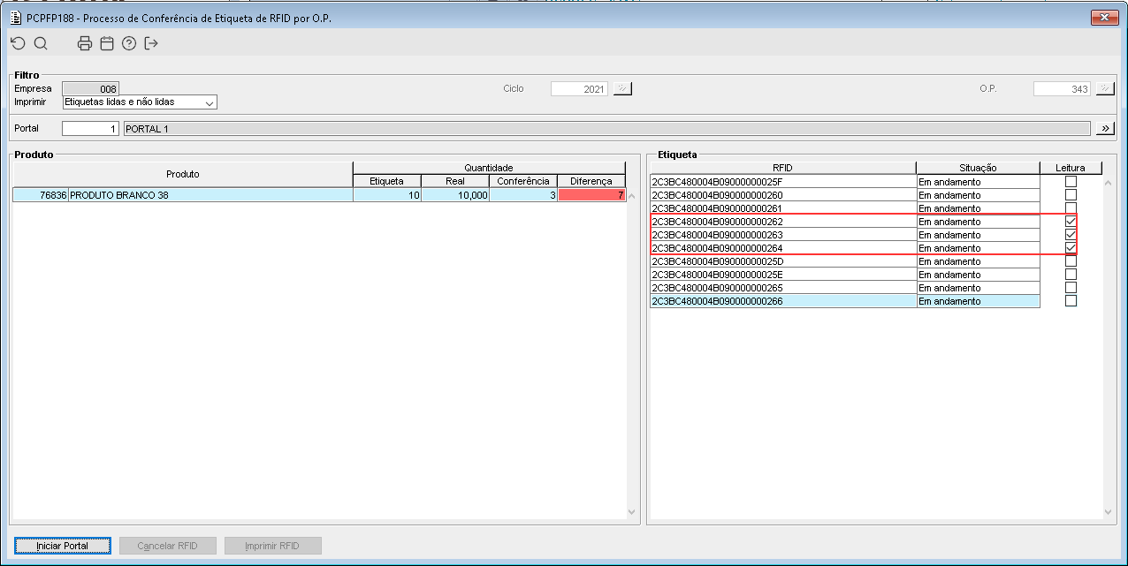
Task: Uncheck Leitura for RFID ending 263
Action: coord(1071,235)
